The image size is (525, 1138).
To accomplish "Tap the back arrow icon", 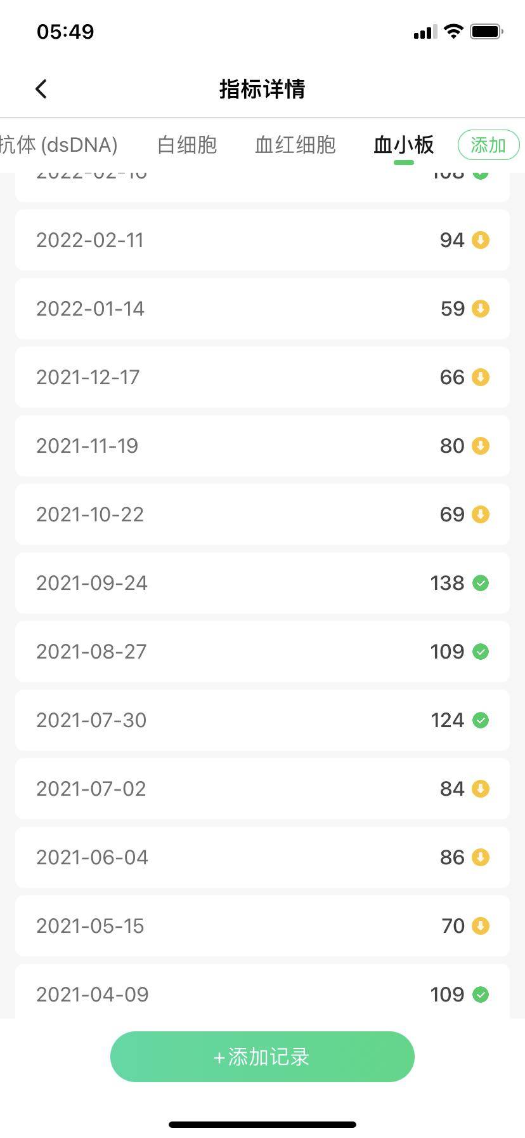I will tap(41, 89).
